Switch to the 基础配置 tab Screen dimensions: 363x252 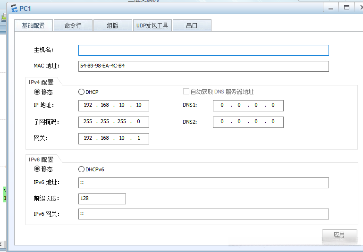point(34,25)
